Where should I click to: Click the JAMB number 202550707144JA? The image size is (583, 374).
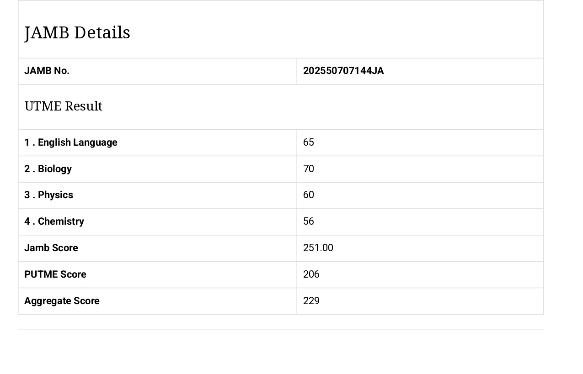coord(343,71)
